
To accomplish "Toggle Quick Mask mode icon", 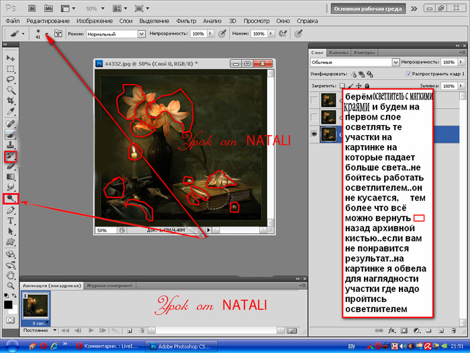I will pos(11,320).
